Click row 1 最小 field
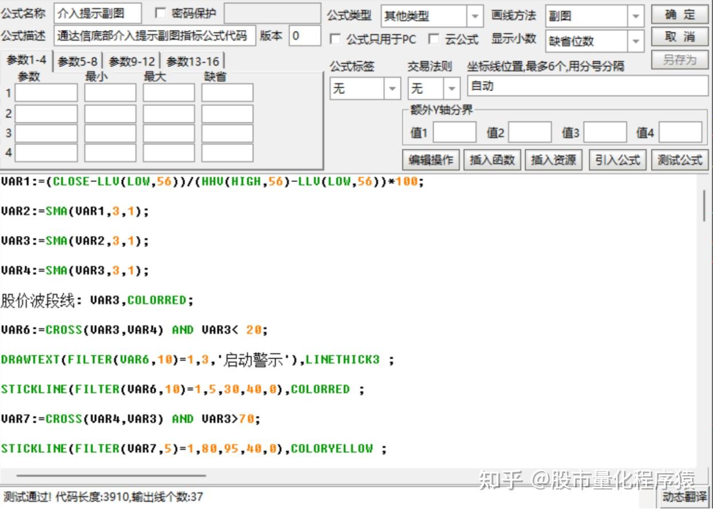Image resolution: width=713 pixels, height=509 pixels. (110, 93)
